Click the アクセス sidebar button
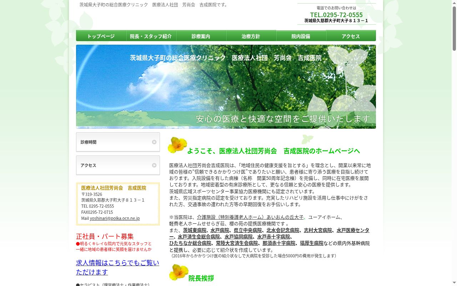The height and width of the screenshot is (286, 457). [x=118, y=166]
